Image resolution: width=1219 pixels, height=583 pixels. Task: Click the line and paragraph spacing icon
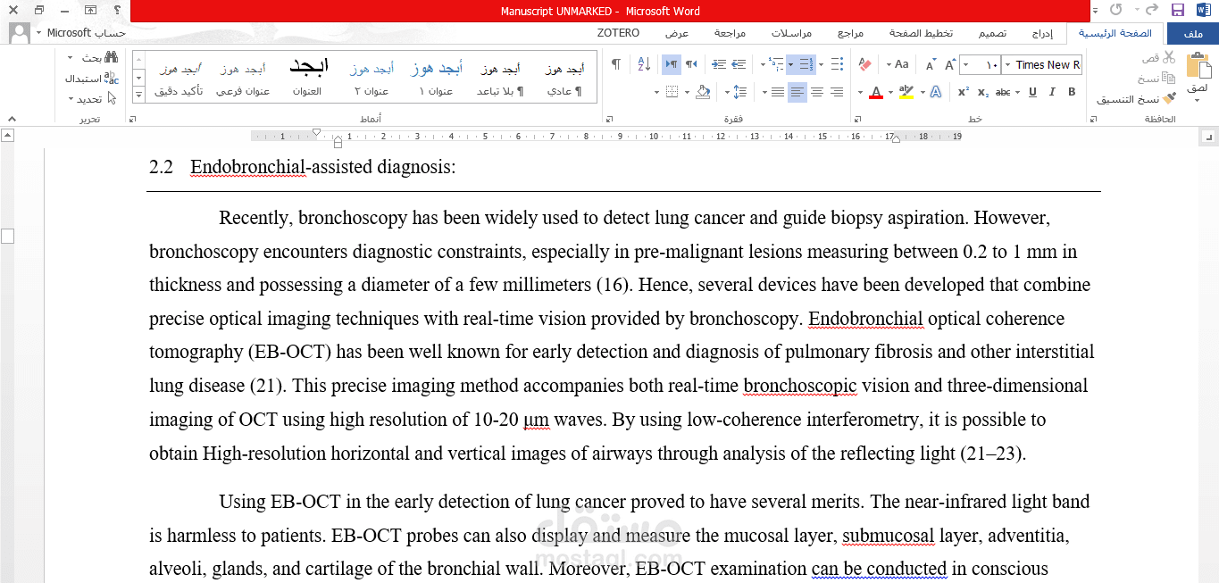pos(739,92)
